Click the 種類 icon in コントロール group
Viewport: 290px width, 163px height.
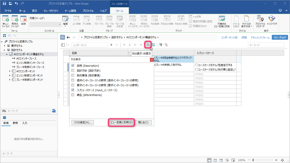[65, 21]
